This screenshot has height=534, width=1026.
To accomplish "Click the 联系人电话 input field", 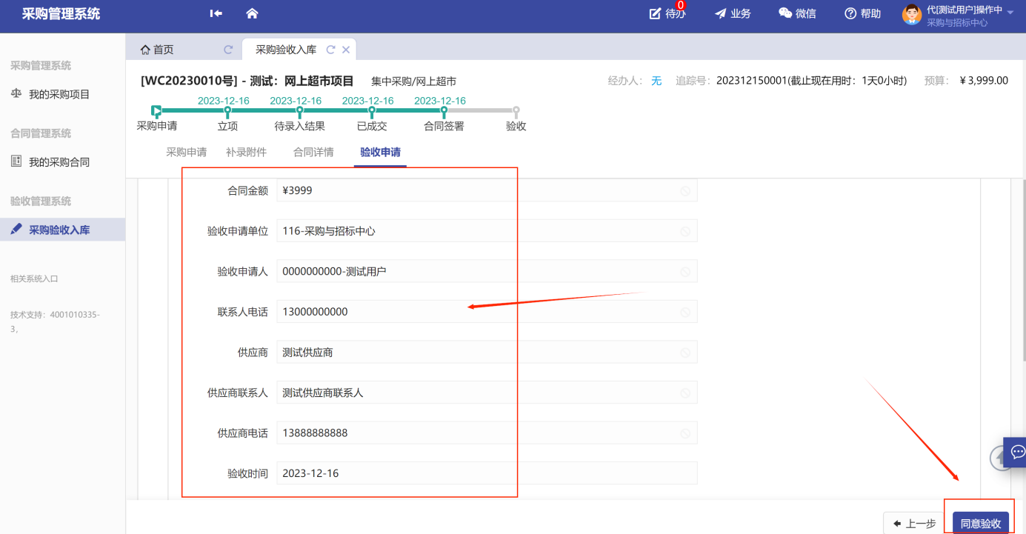I will point(486,312).
